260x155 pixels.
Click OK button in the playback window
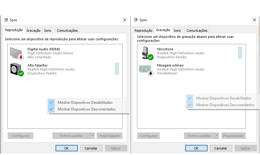(67, 148)
